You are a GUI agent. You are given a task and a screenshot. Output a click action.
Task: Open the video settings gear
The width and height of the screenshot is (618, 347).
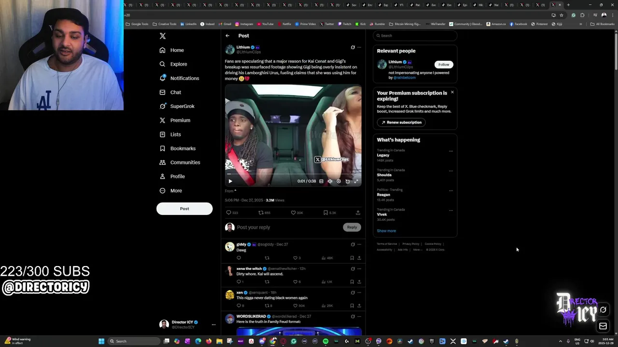338,181
